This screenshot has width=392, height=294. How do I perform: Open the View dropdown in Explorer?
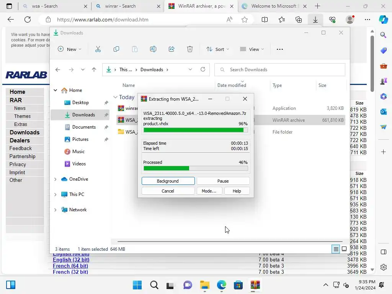click(x=252, y=49)
